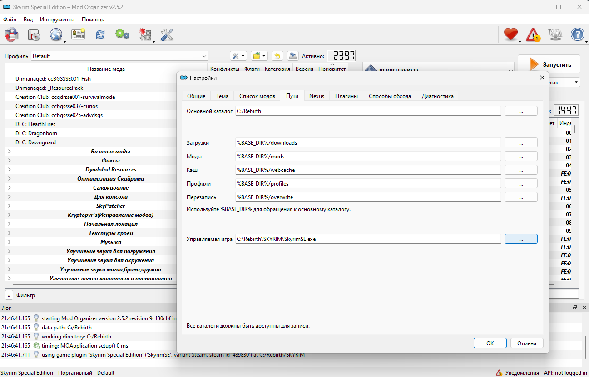The width and height of the screenshot is (589, 377).
Task: Expand the Музыка group
Action: coord(10,242)
